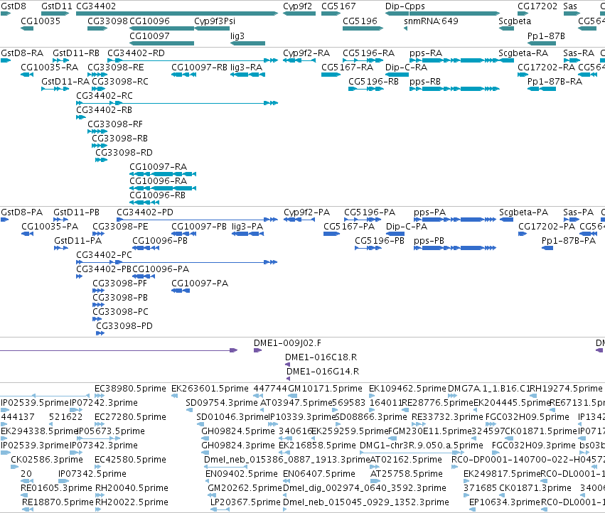This screenshot has height=513, width=605.
Task: Click the snmRNA:649 label
Action: (x=431, y=21)
